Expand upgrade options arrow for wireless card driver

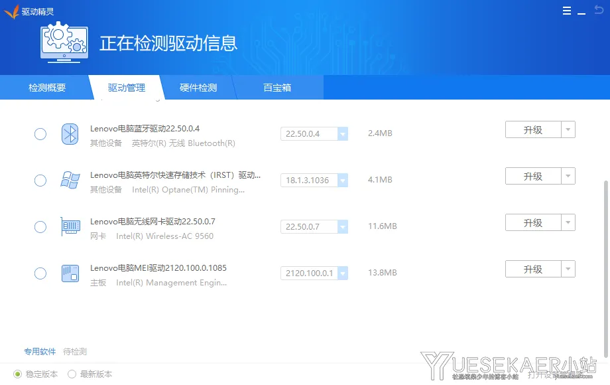click(x=568, y=222)
